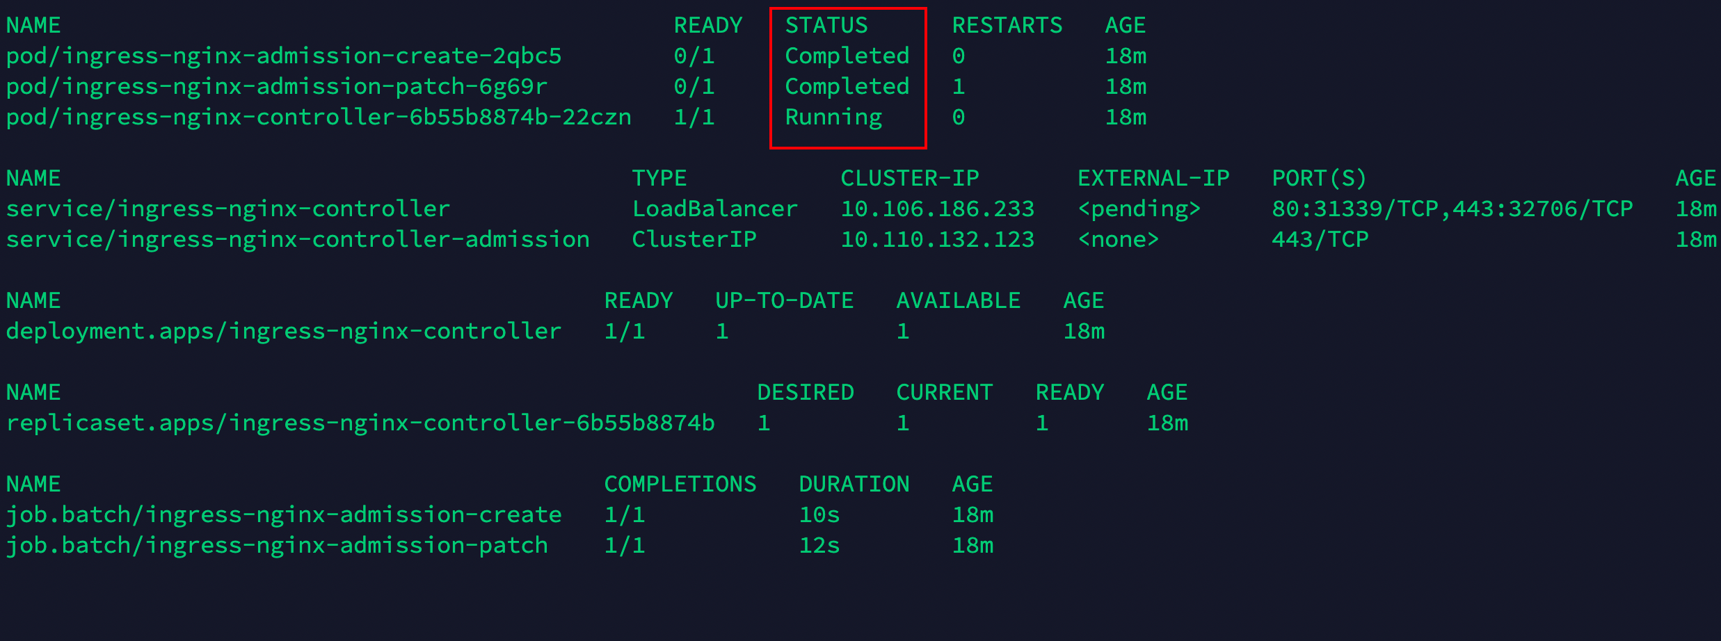1721x641 pixels.
Task: Select the Completed status of the create pod
Action: click(846, 56)
